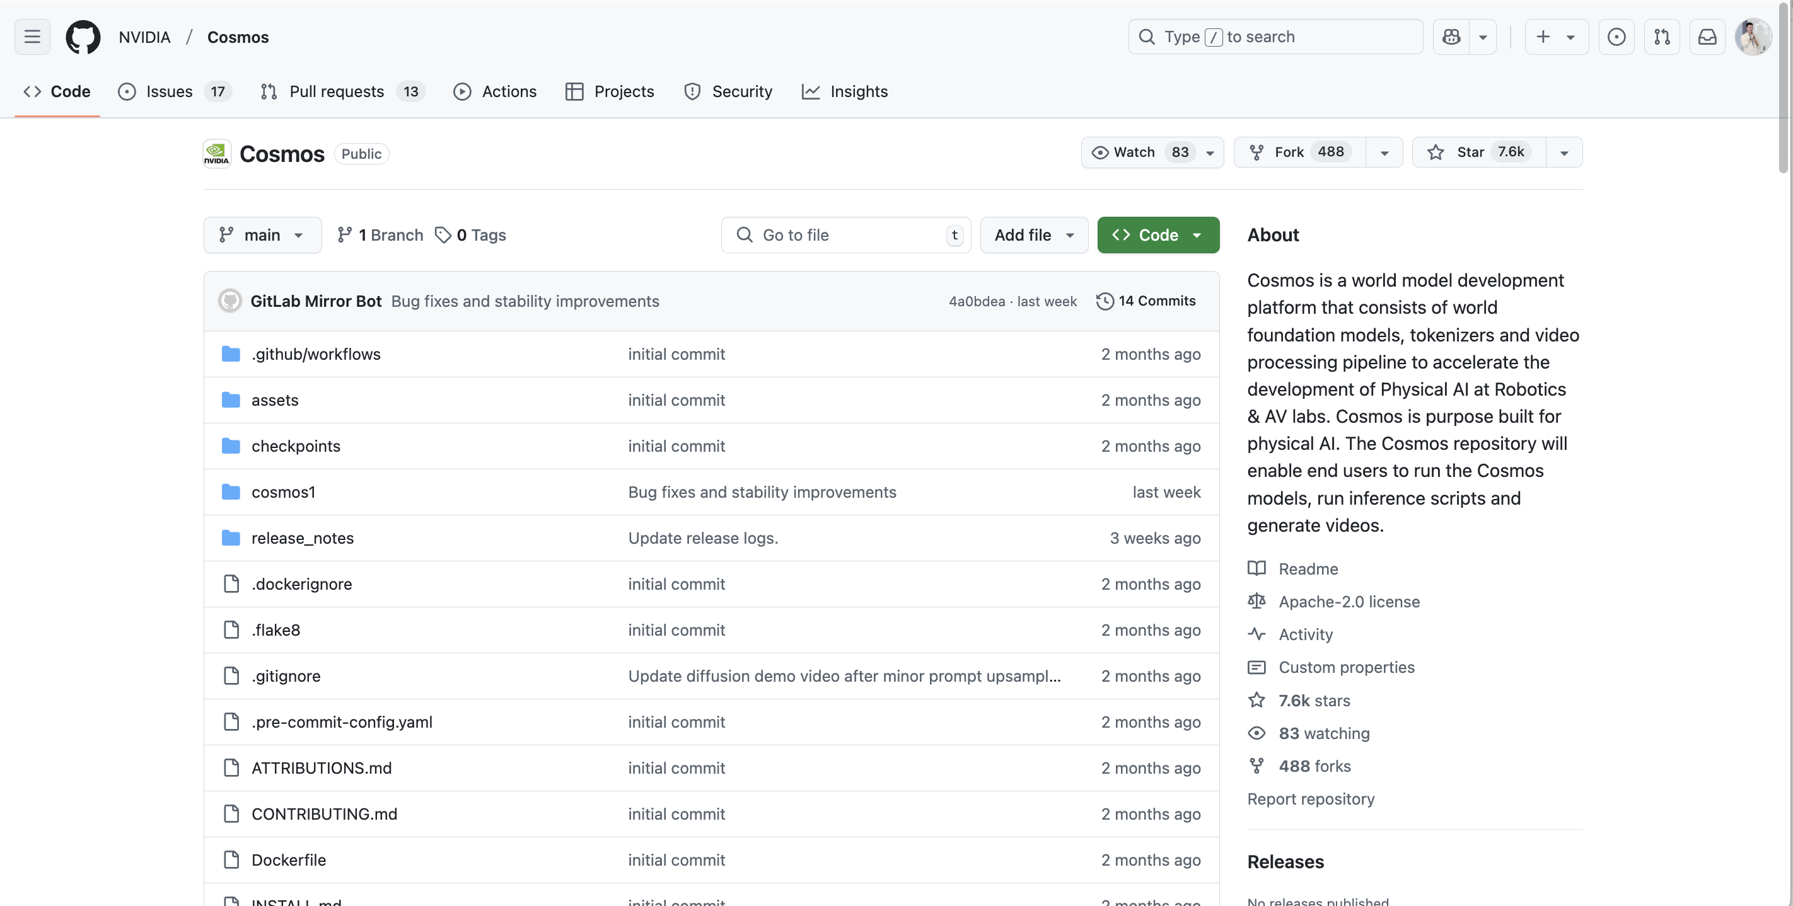Screen dimensions: 1793x906
Task: Open the Copilot chat icon
Action: pos(1451,37)
